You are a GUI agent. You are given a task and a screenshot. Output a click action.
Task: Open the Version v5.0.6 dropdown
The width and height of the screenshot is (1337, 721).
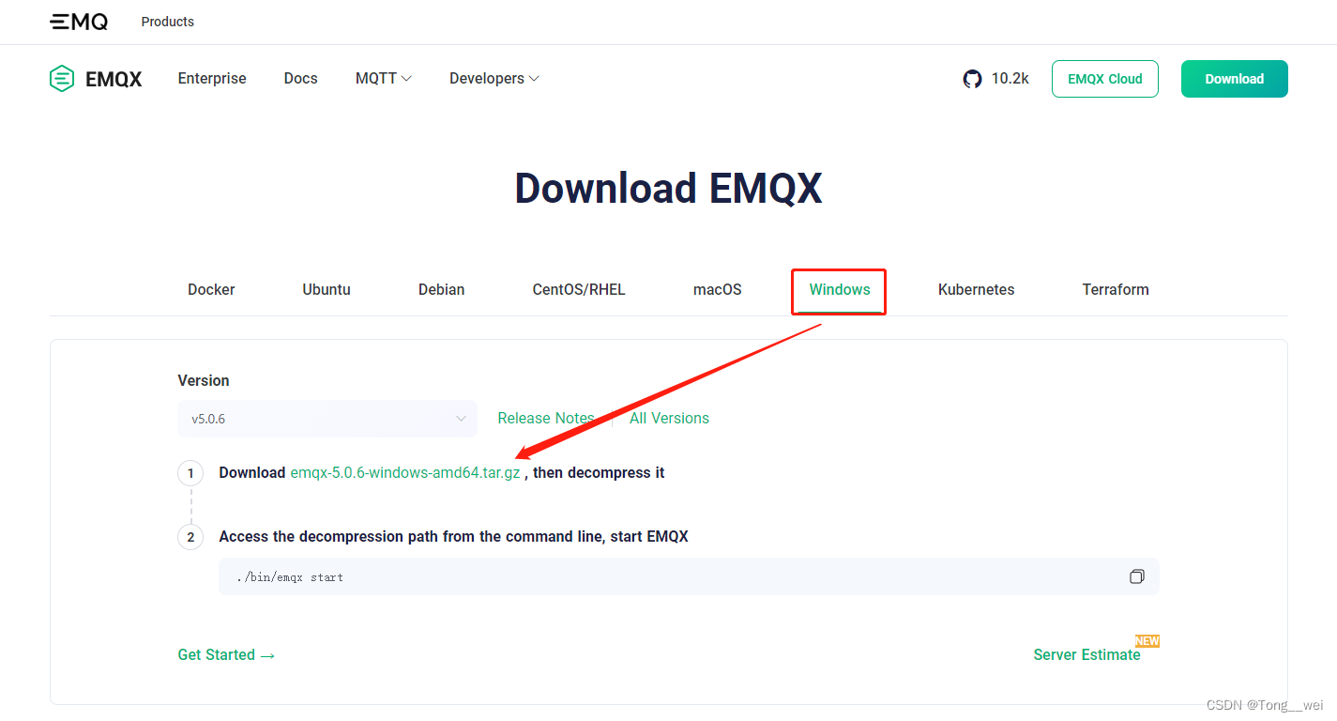[327, 419]
